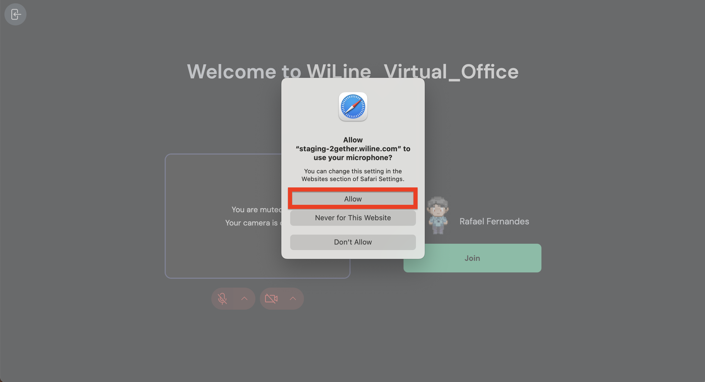Join the WiLine Virtual Office
This screenshot has width=705, height=382.
[x=472, y=258]
